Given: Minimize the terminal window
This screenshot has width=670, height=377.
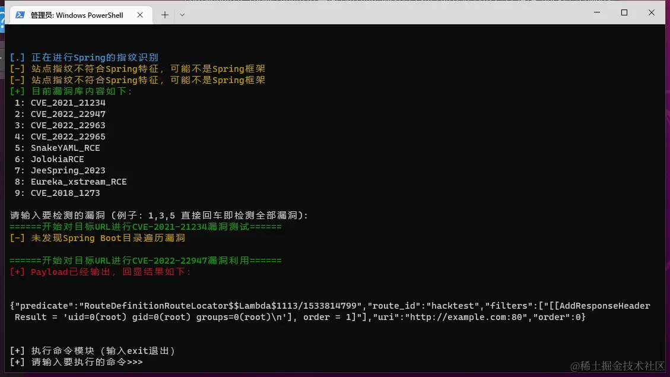Looking at the screenshot, I should (597, 12).
